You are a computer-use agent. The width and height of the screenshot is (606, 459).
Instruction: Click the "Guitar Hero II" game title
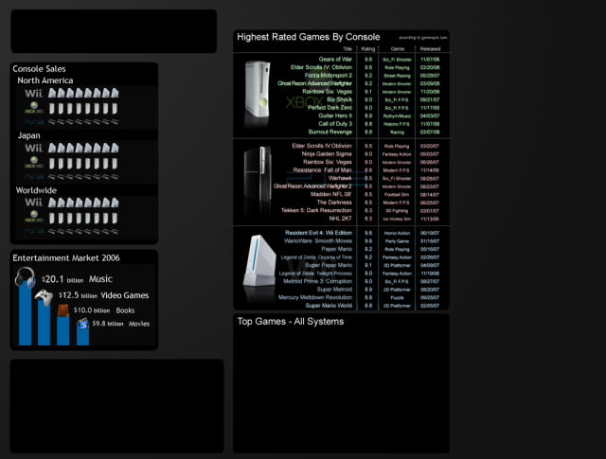(x=335, y=115)
